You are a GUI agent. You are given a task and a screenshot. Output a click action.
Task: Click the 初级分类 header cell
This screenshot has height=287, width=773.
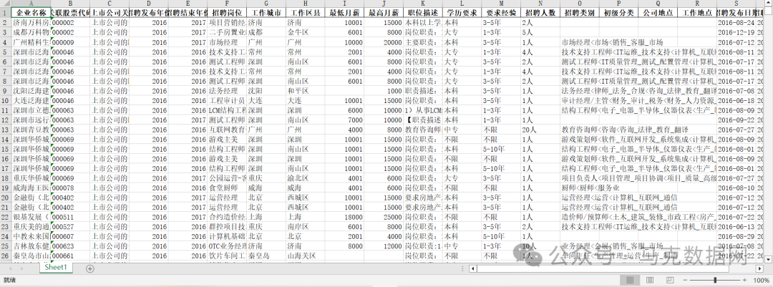pyautogui.click(x=618, y=13)
